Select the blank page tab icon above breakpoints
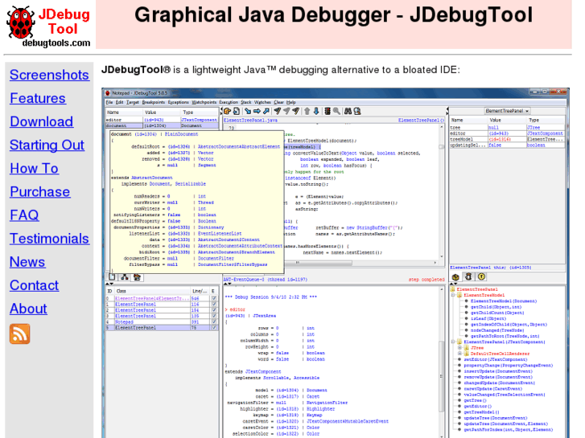Screen dimensions: 585x438 (x=112, y=277)
